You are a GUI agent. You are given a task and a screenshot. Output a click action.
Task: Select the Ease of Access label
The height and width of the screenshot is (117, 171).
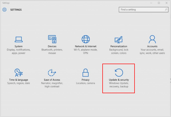52,80
